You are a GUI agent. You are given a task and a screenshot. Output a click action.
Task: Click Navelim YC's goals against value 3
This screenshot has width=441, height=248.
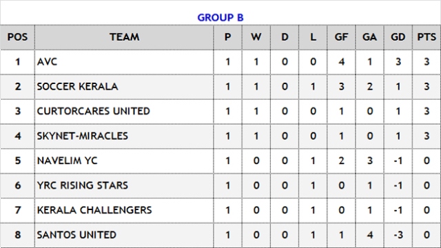click(369, 161)
